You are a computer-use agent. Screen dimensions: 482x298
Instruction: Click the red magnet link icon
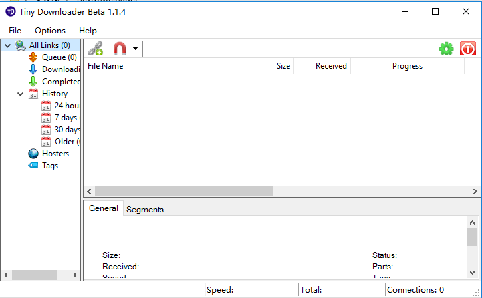tap(119, 49)
